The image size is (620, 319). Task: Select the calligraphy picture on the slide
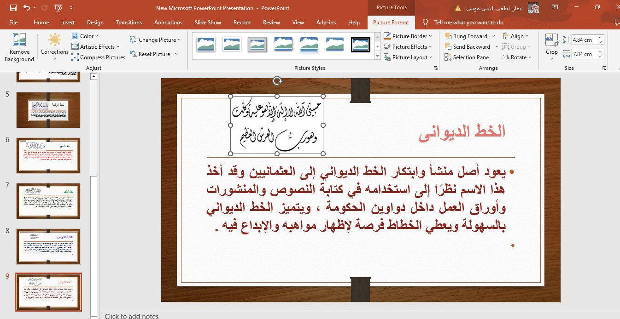277,125
